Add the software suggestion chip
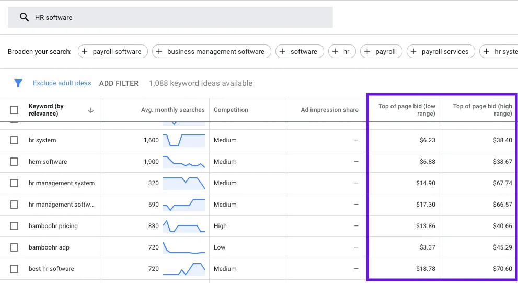This screenshot has width=518, height=283. (300, 52)
